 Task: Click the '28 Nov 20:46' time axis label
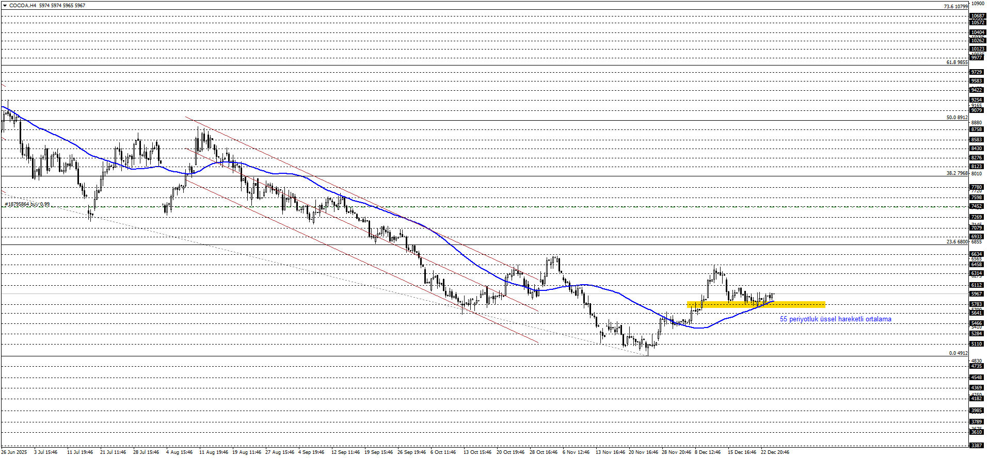[x=676, y=452]
